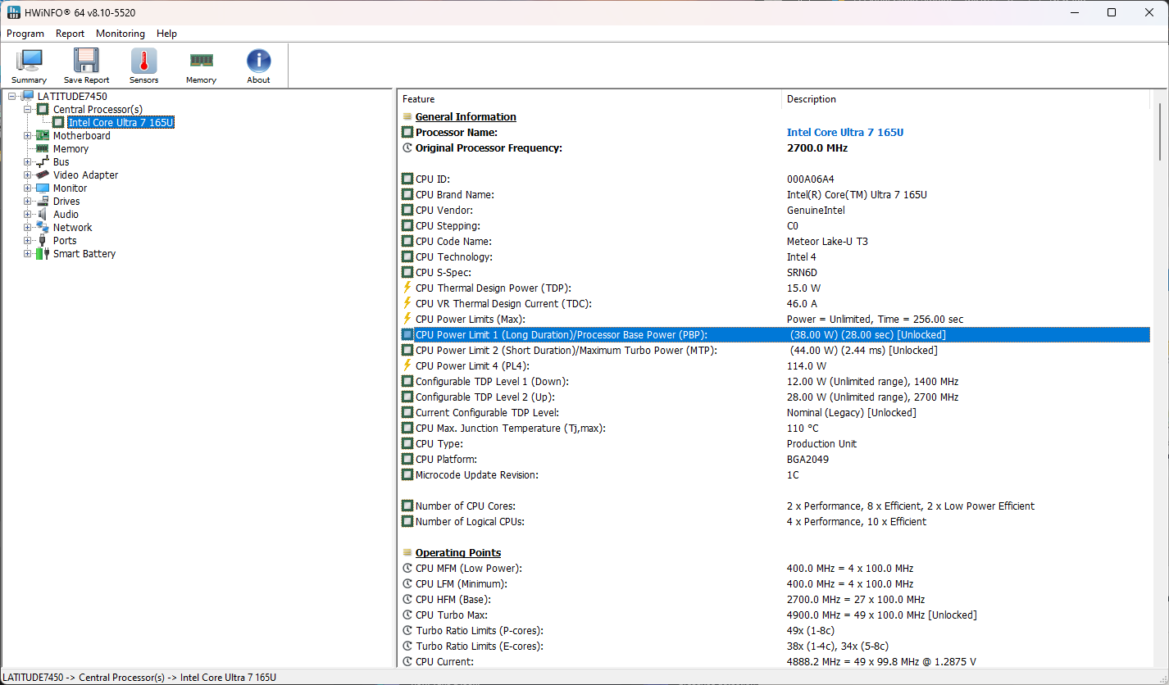Select the Smart Battery tree icon
This screenshot has width=1169, height=685.
(42, 254)
